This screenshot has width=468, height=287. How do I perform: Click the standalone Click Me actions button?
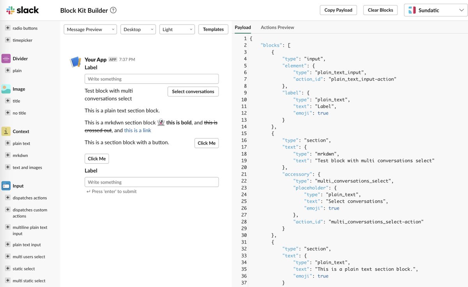tap(97, 159)
